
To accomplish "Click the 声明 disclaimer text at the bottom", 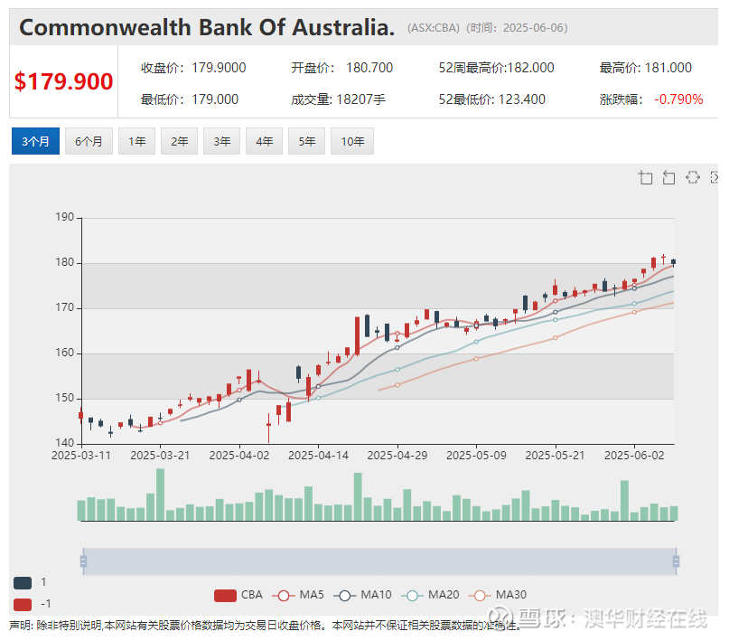I will (266, 626).
